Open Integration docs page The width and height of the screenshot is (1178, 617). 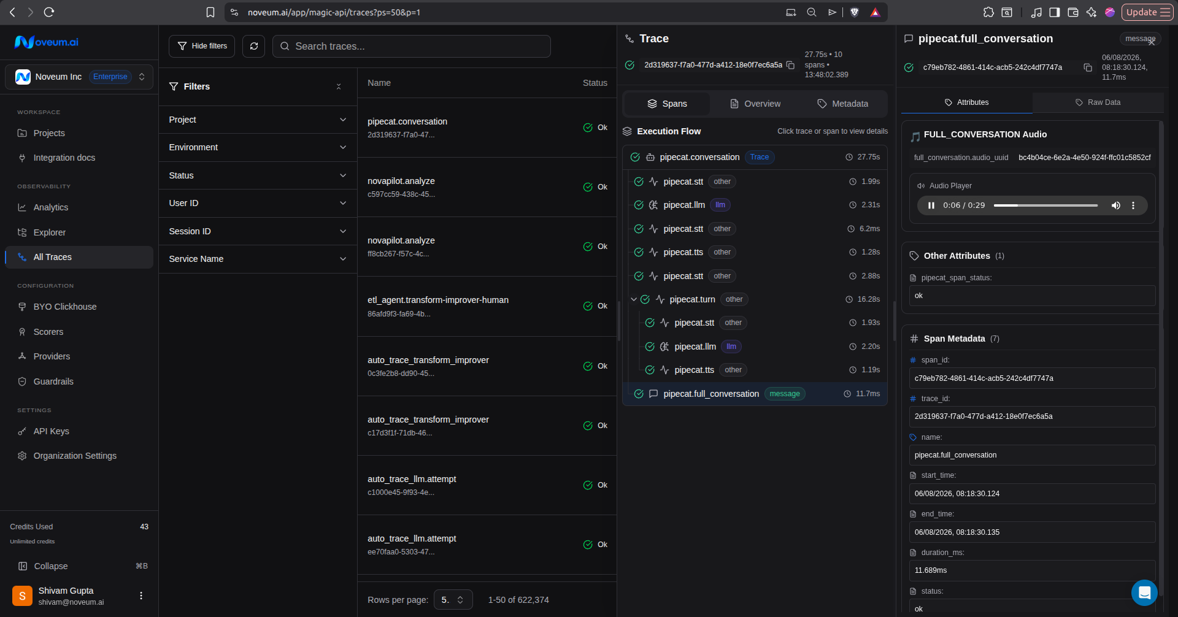pos(79,158)
